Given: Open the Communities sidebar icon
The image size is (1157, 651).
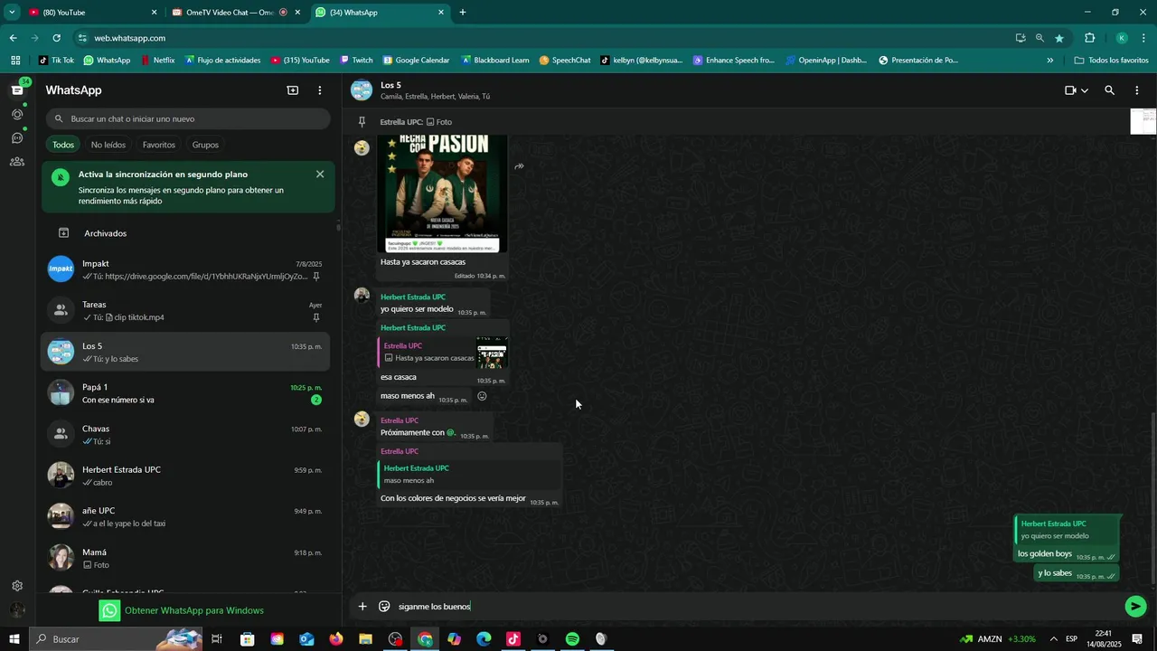Looking at the screenshot, I should tap(17, 162).
